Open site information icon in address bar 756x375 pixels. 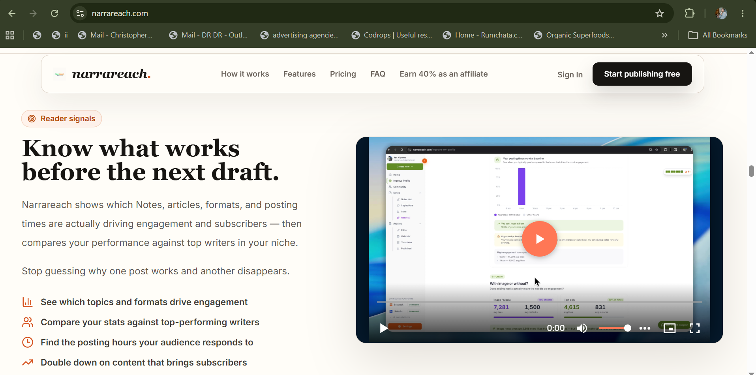(x=80, y=13)
